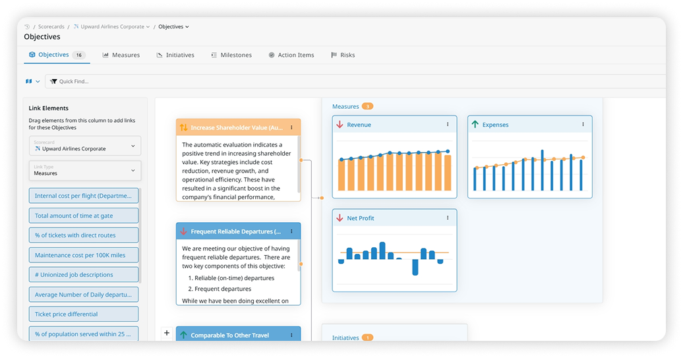Click the Net Profit red down arrow icon
Viewport: 683px width, 358px height.
340,218
